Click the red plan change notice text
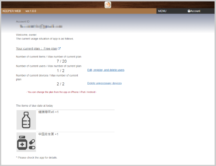Image resolution: width=216 pixels, height=166 pixels. [61, 92]
